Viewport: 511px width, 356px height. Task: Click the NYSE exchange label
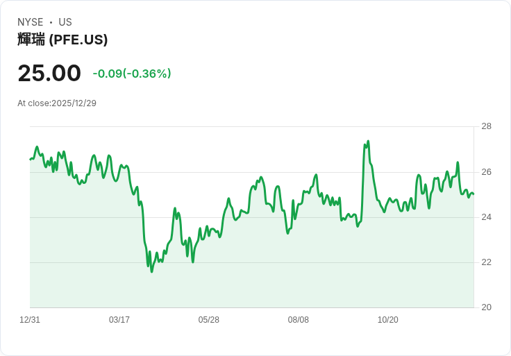coord(31,22)
